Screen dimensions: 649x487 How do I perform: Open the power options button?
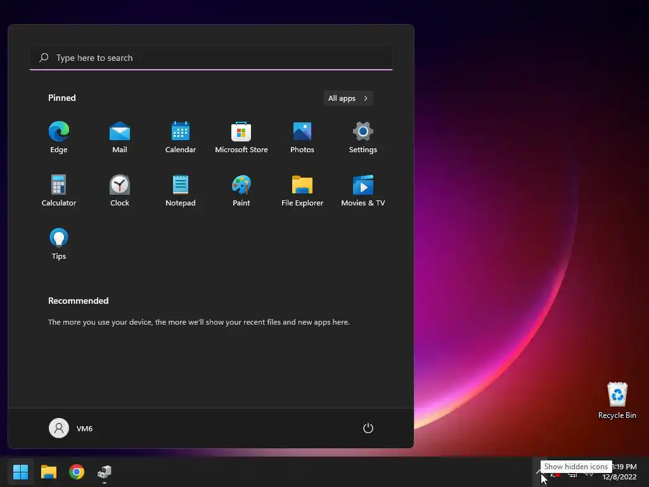[x=368, y=428]
